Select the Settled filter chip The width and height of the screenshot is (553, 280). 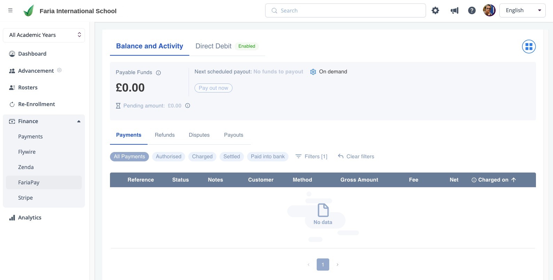point(232,157)
